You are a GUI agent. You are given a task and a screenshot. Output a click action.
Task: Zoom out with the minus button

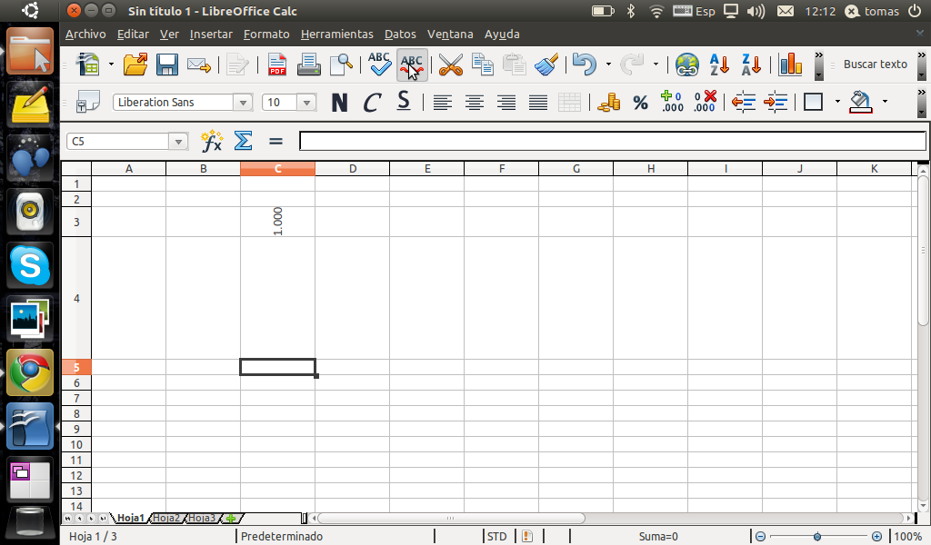(x=761, y=536)
